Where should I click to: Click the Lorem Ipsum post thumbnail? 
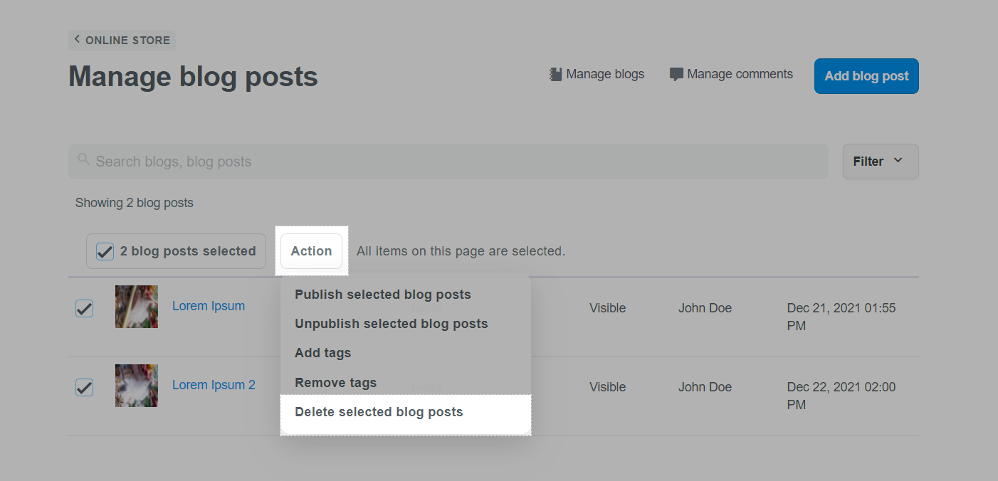(x=137, y=307)
